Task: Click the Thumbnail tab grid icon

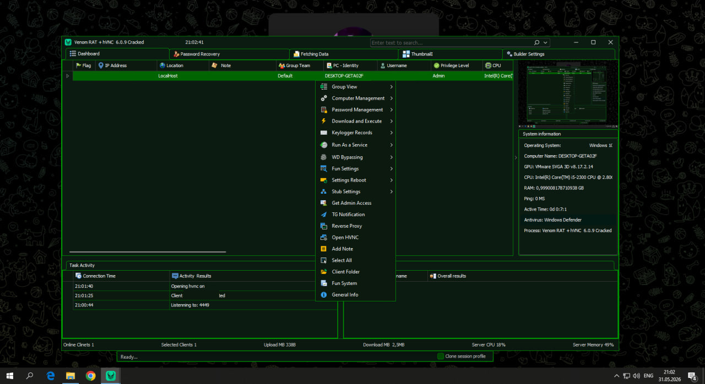Action: [406, 54]
